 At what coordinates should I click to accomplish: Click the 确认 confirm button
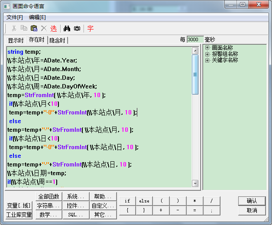coord(252,201)
